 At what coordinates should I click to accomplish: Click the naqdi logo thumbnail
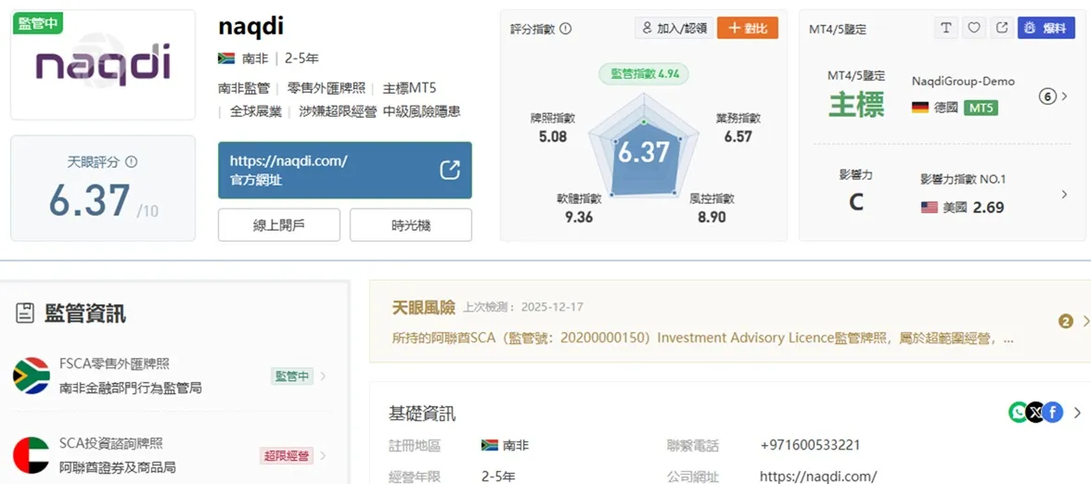[102, 65]
